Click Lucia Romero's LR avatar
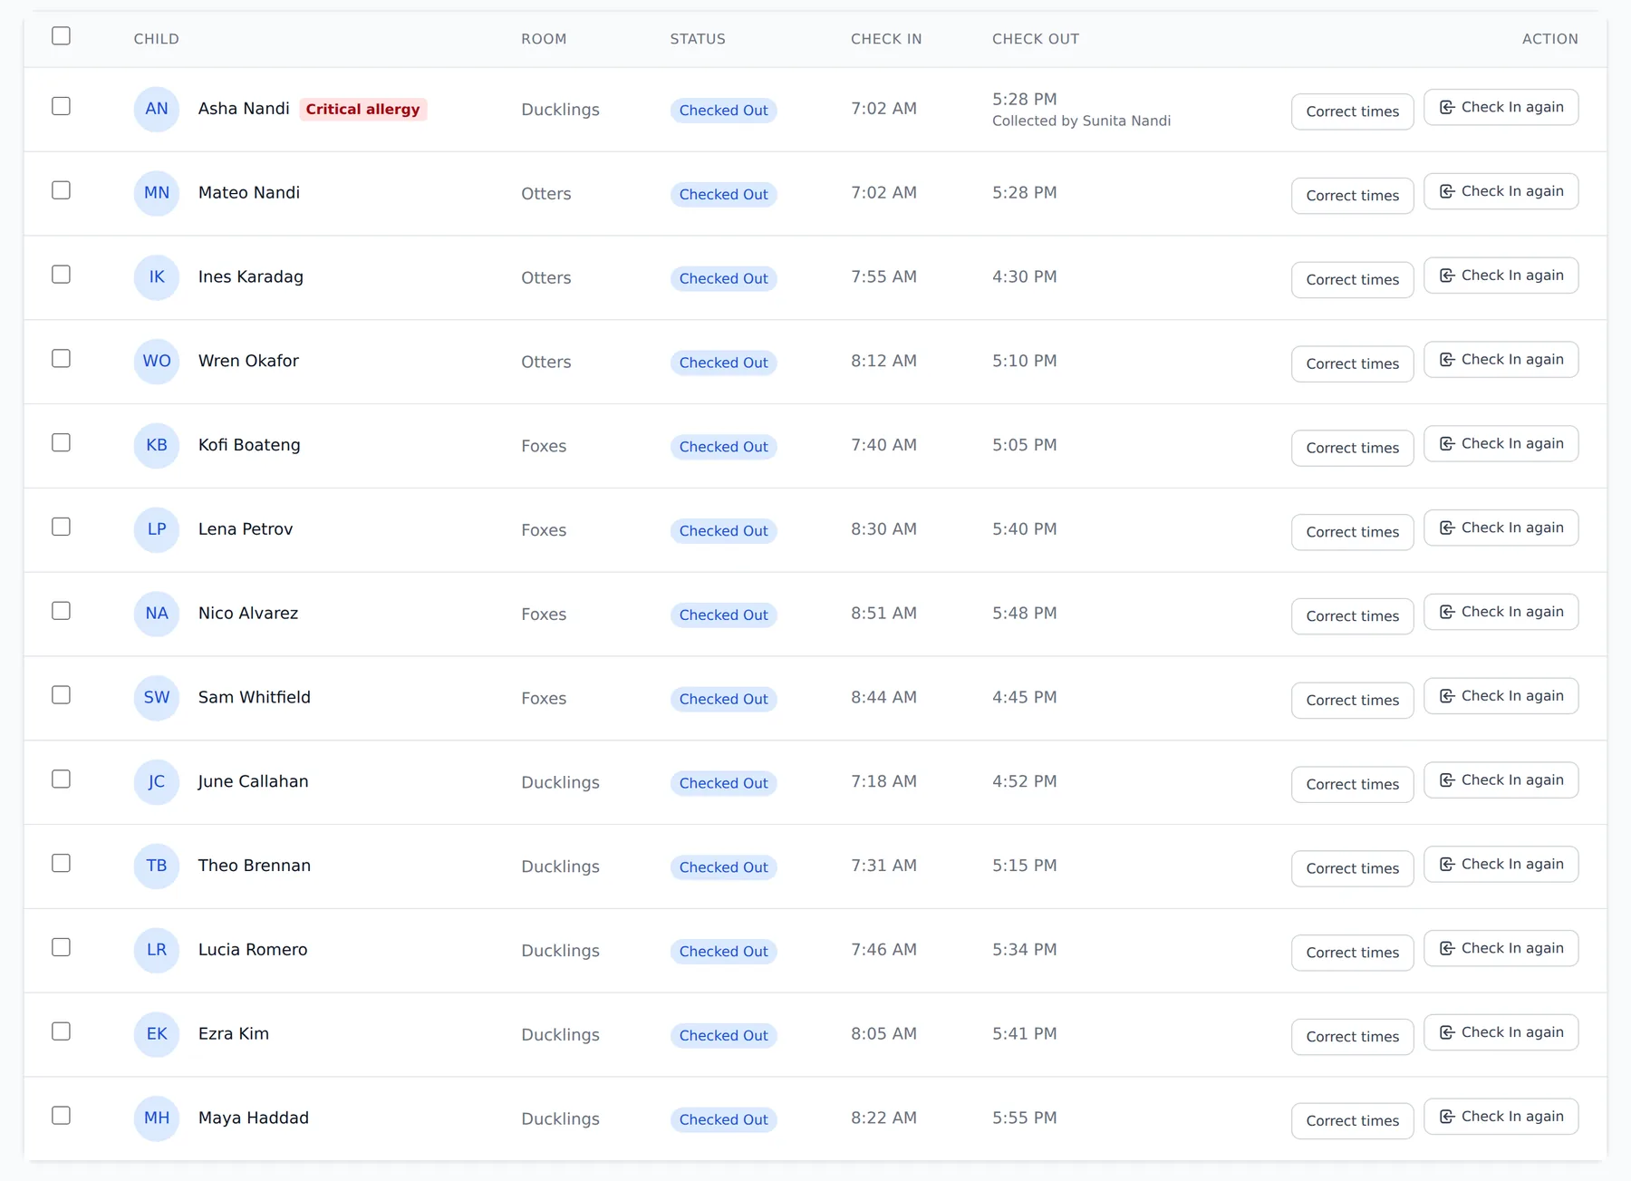The width and height of the screenshot is (1631, 1181). (157, 950)
